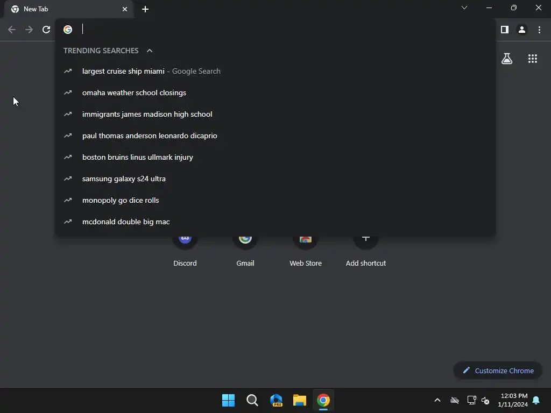Viewport: 551px width, 413px height.
Task: Select 'mcdonald double big mac' suggestion
Action: 275,222
